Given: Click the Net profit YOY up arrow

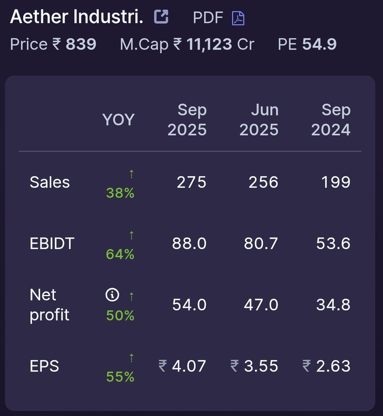Looking at the screenshot, I should tap(131, 297).
